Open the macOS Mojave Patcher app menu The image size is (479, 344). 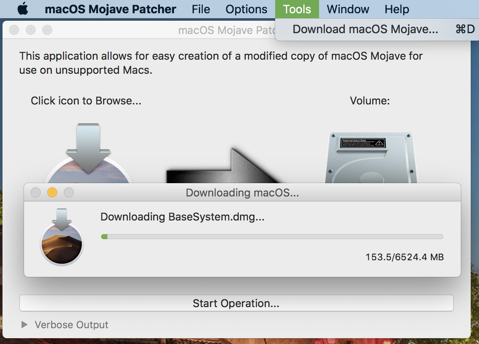pyautogui.click(x=110, y=9)
